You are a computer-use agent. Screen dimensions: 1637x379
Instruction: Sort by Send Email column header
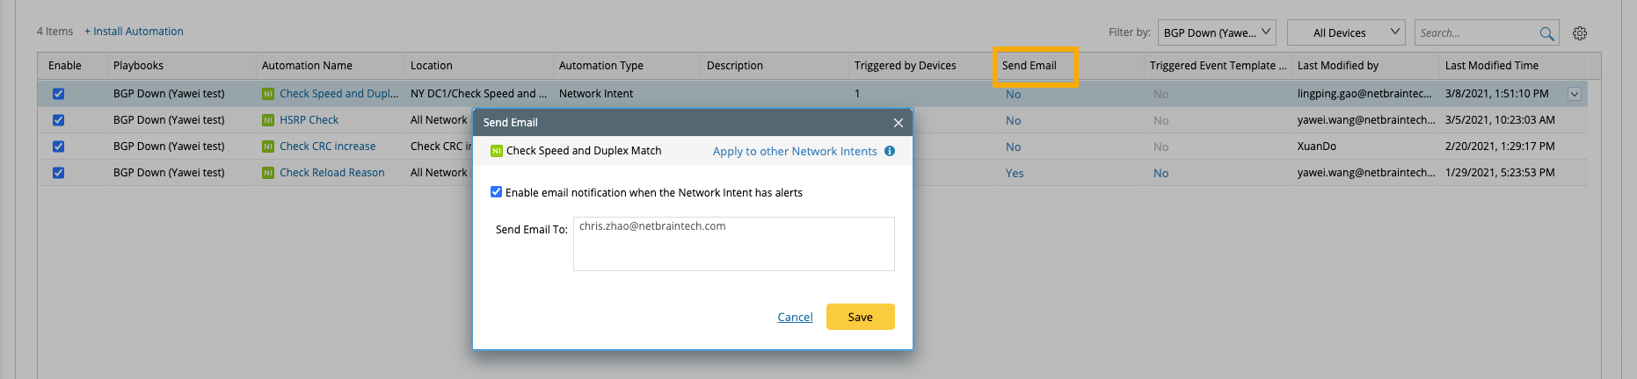[x=1029, y=66]
